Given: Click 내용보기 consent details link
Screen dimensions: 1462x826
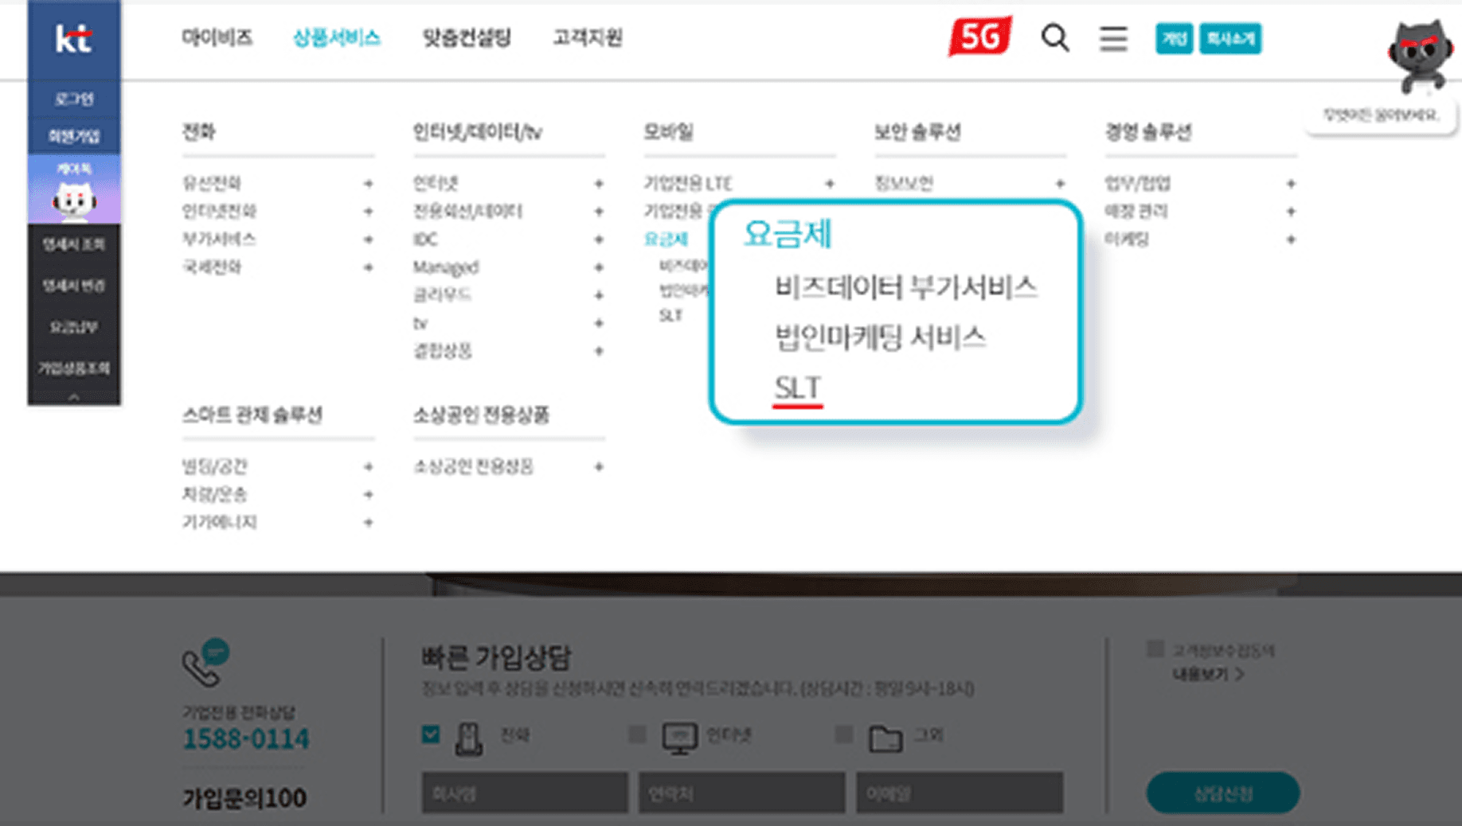Looking at the screenshot, I should (1208, 675).
